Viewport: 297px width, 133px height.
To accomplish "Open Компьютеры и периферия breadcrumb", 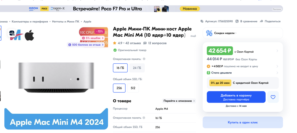I will click(x=30, y=22).
